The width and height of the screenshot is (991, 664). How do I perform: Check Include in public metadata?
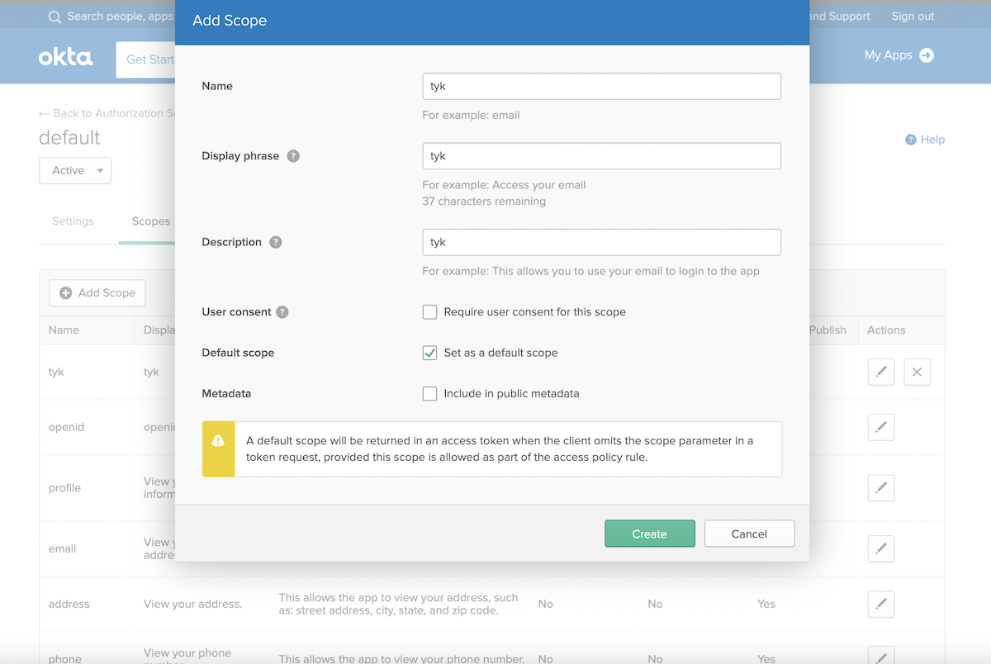(x=429, y=394)
